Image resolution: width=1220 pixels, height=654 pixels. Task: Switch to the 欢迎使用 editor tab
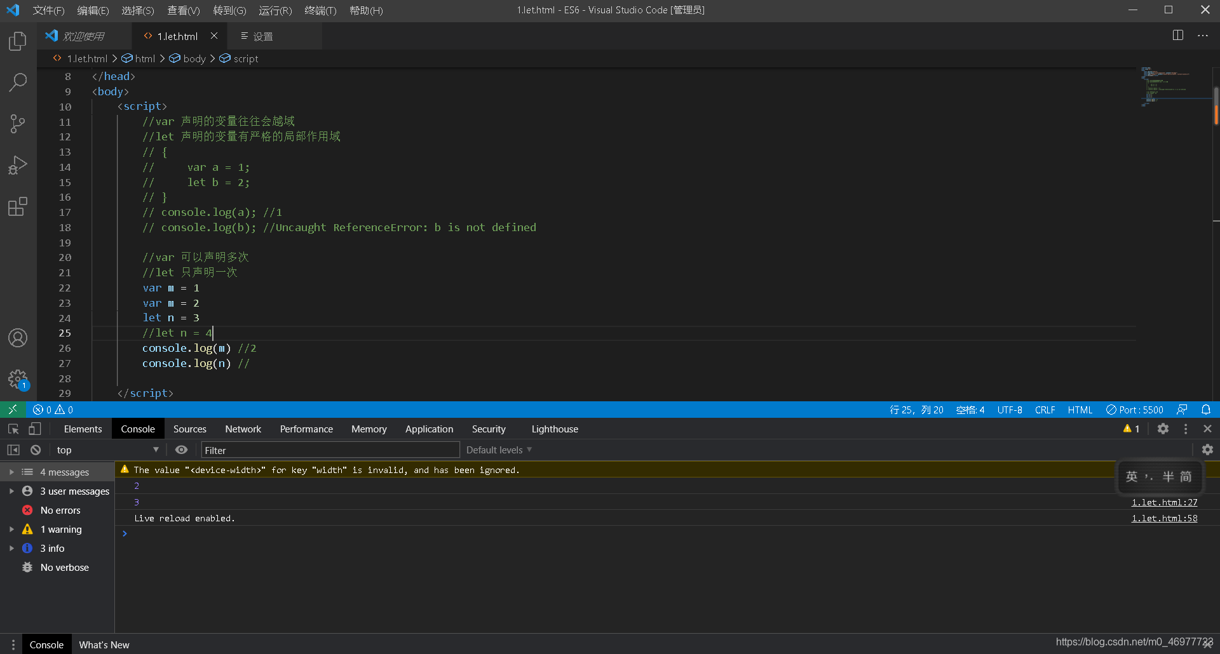(84, 36)
